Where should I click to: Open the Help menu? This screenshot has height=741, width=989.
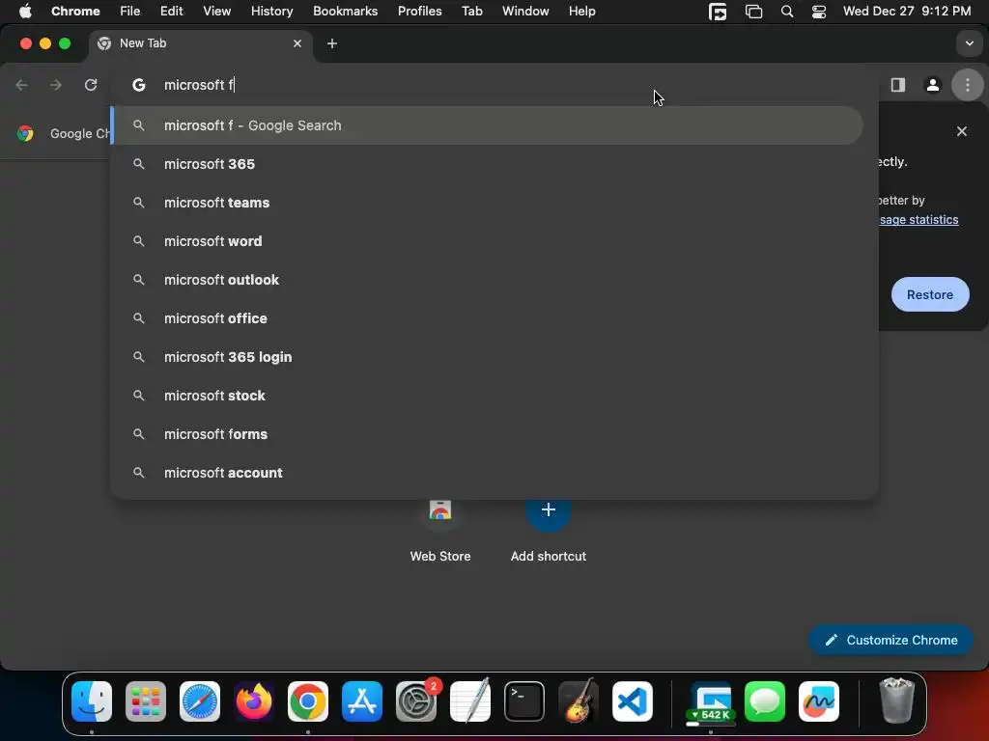(581, 12)
